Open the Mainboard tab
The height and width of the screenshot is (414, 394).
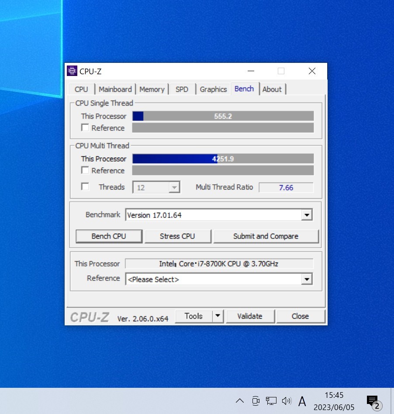coord(115,89)
